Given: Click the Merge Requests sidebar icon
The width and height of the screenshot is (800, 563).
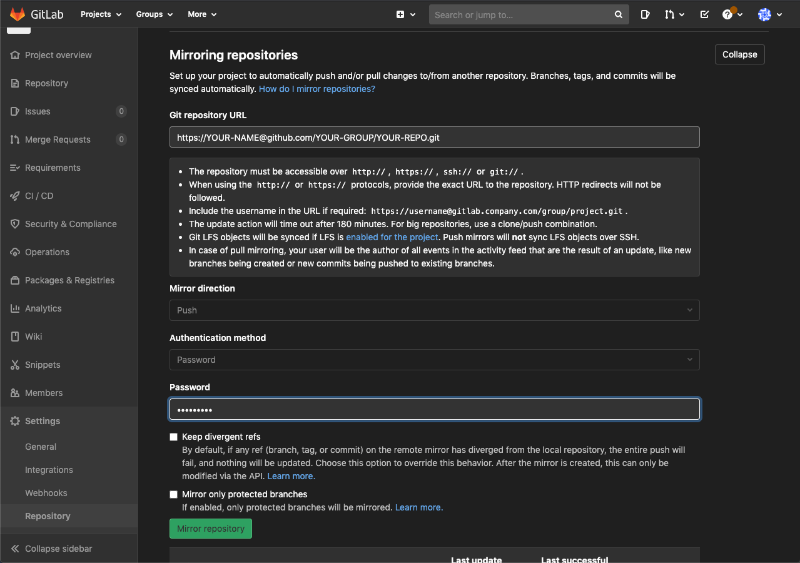Looking at the screenshot, I should (15, 139).
